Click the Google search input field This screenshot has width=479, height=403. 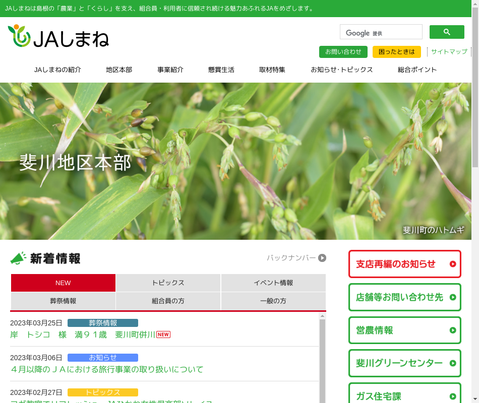pyautogui.click(x=381, y=32)
